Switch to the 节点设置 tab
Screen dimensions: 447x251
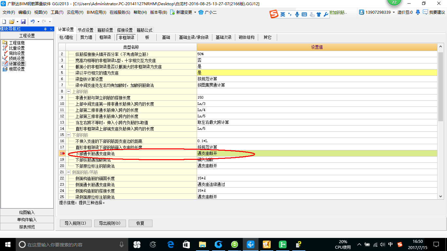click(x=86, y=30)
